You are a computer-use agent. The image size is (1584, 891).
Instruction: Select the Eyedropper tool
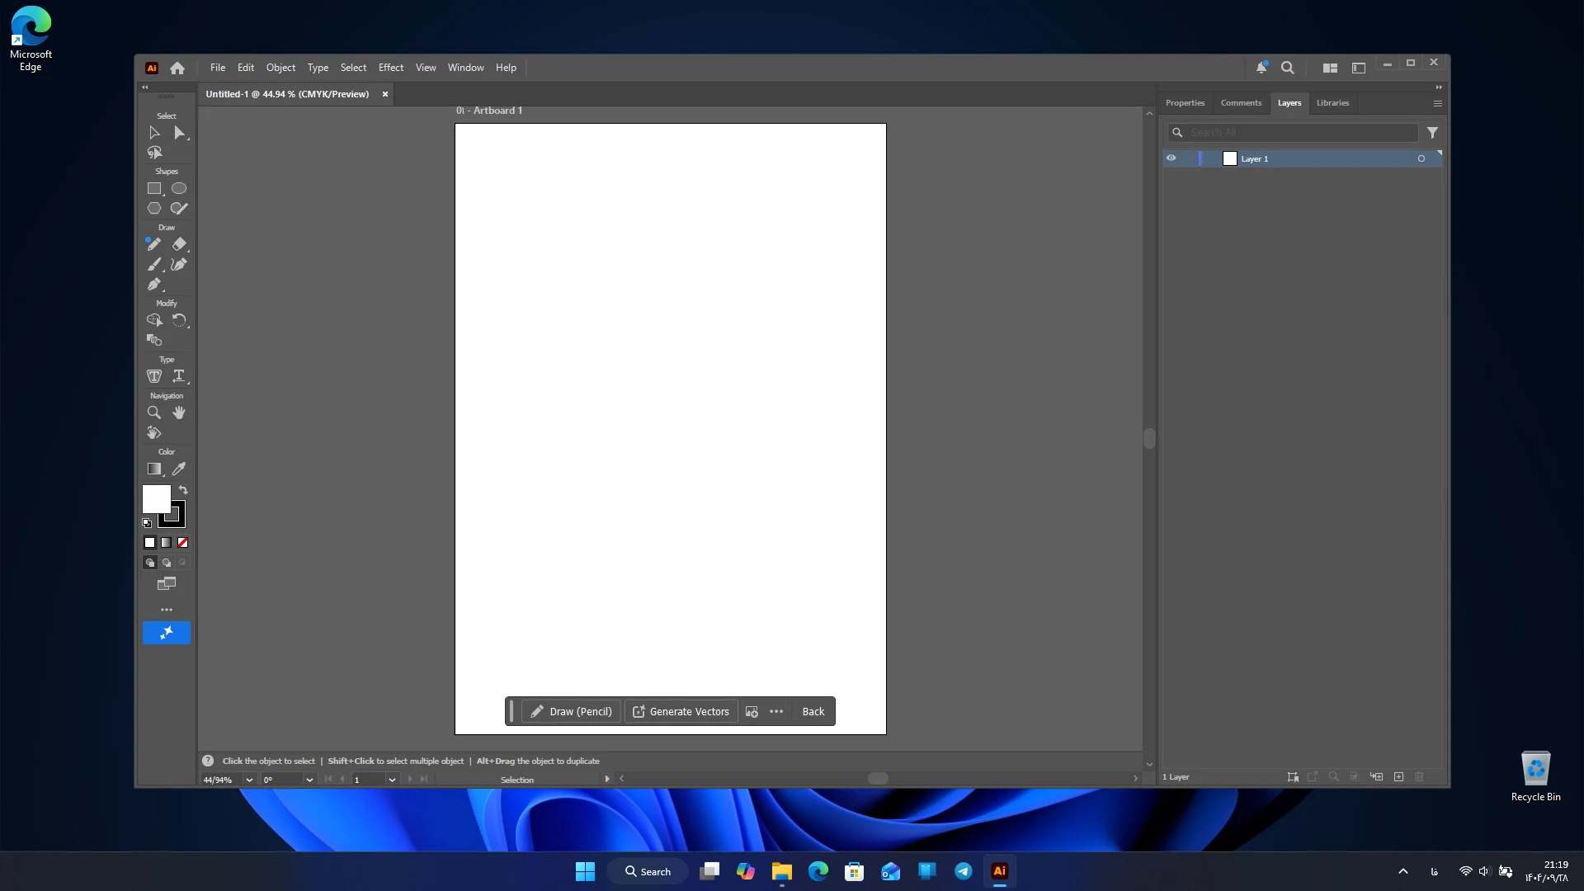pyautogui.click(x=179, y=469)
